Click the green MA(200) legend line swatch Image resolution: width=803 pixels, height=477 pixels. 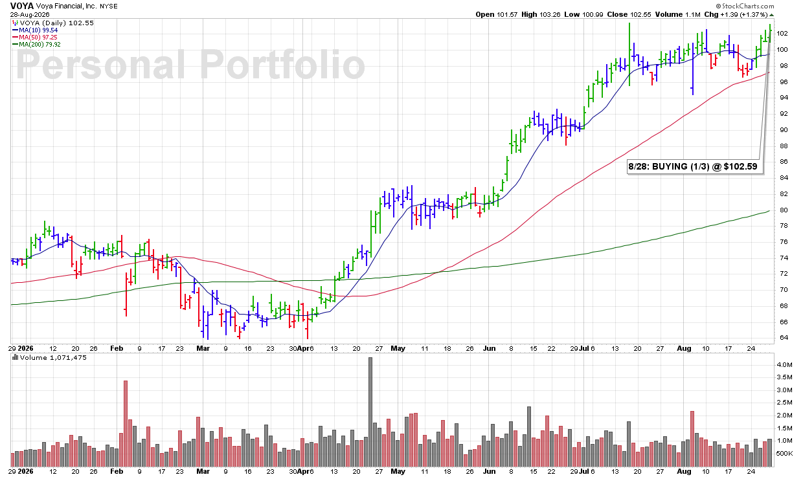(x=15, y=45)
